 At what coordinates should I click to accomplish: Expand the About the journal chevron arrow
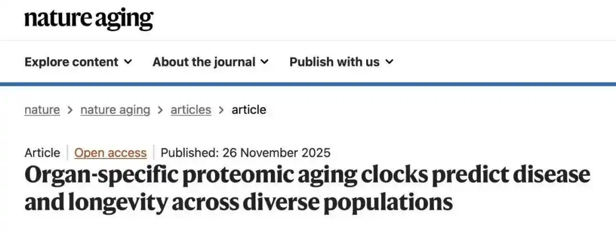click(x=265, y=62)
